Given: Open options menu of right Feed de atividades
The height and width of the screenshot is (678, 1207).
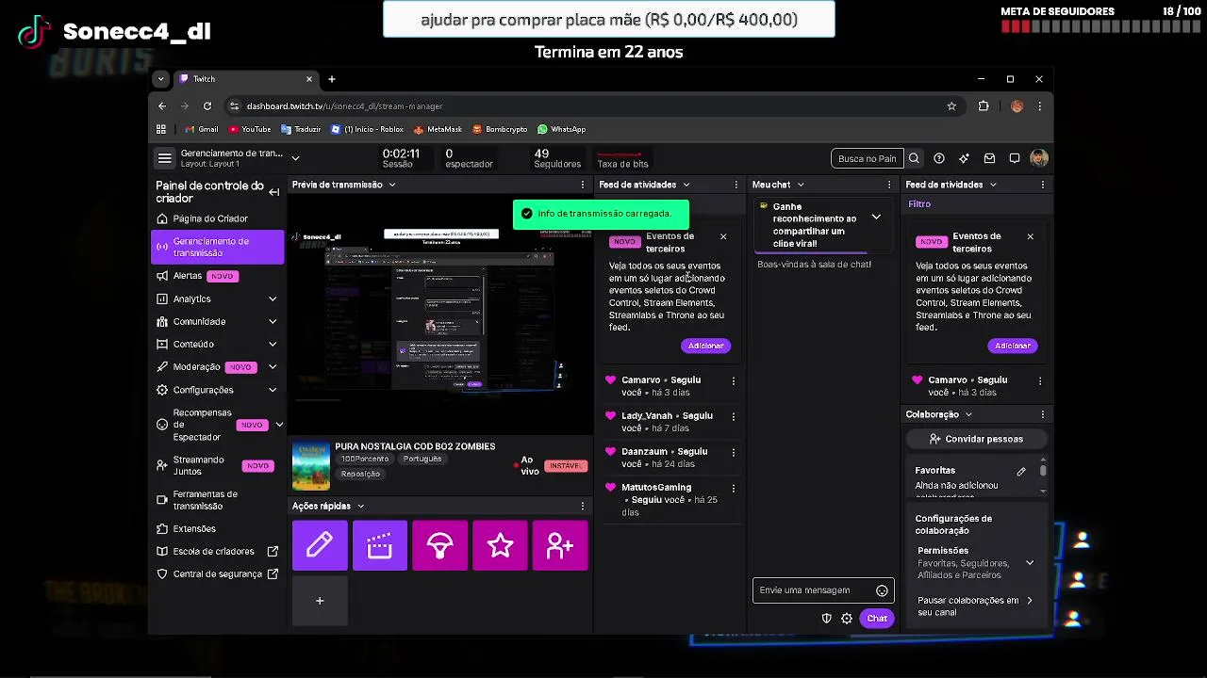Looking at the screenshot, I should [1043, 185].
